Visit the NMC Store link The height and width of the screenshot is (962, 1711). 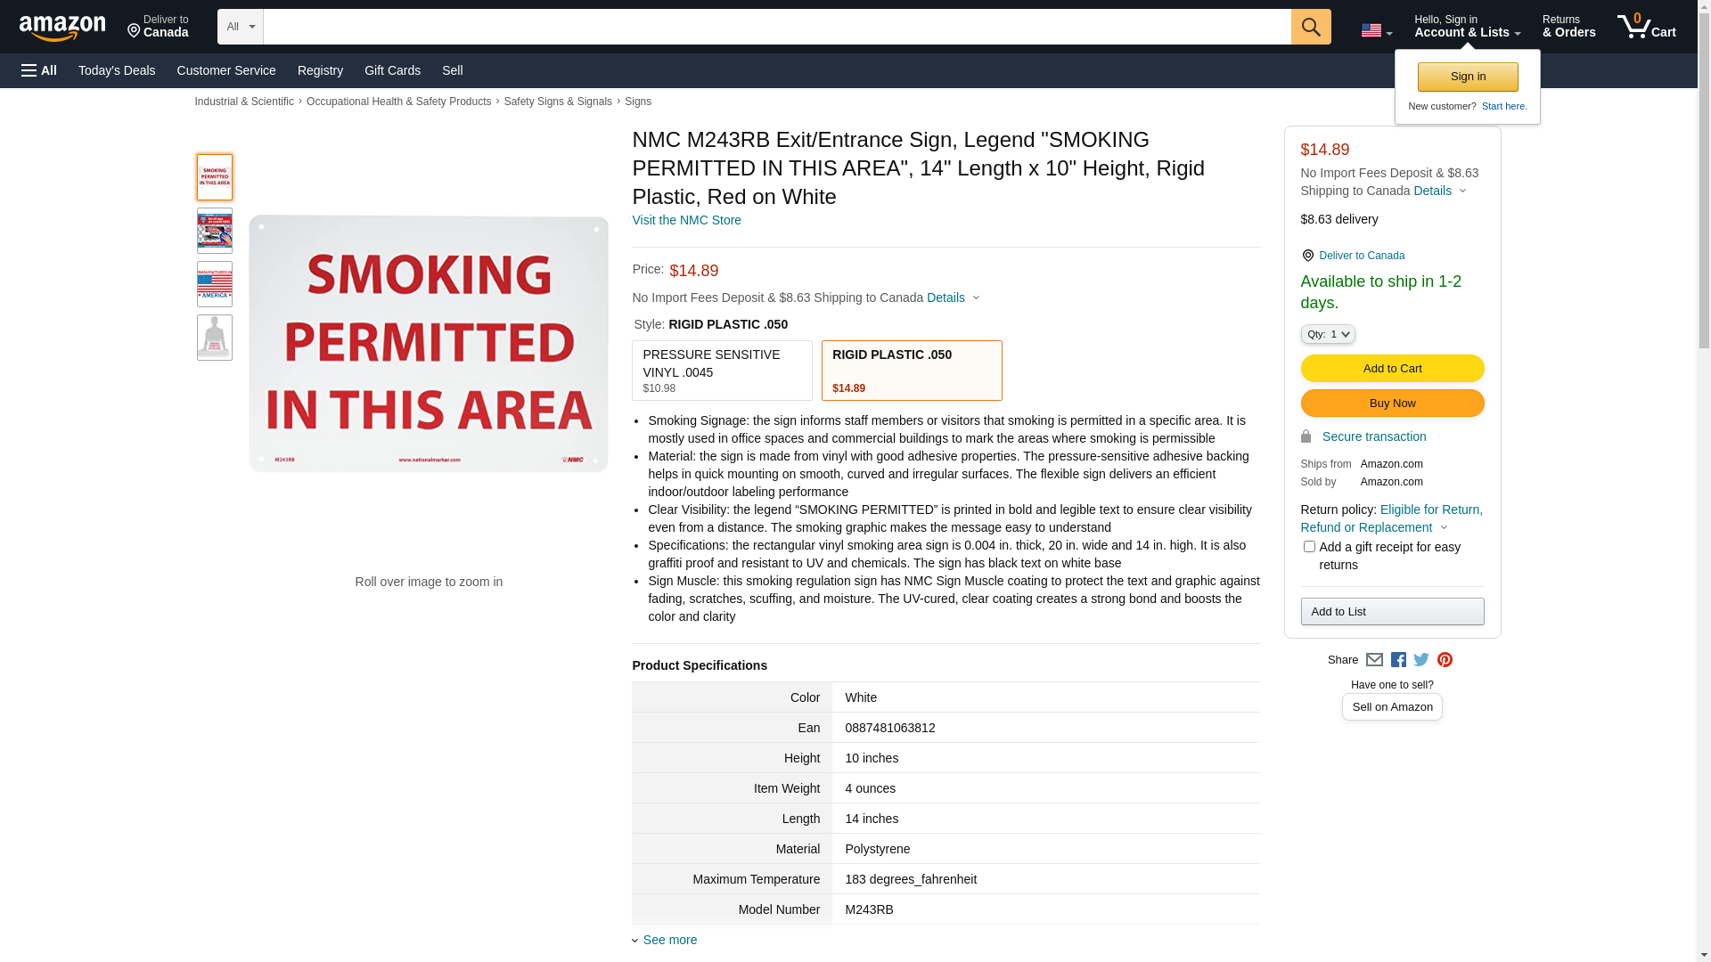[686, 220]
